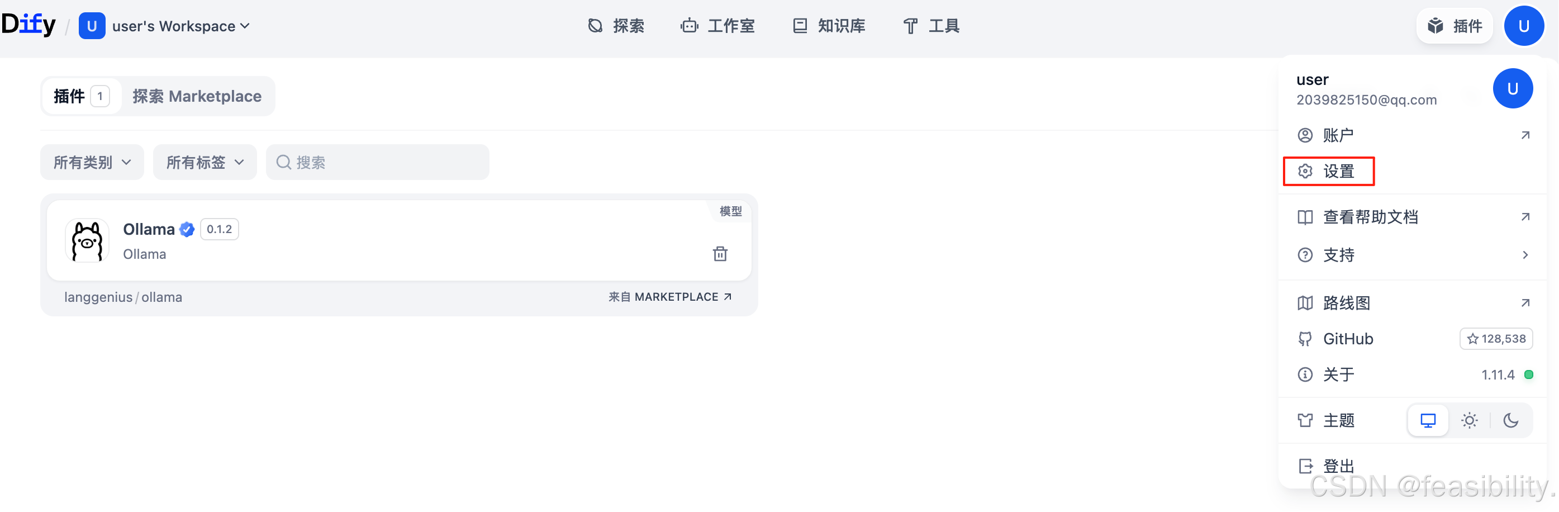
Task: Click the 支持 question mark icon
Action: point(1305,255)
